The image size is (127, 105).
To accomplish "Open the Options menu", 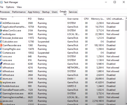I will [10, 7].
